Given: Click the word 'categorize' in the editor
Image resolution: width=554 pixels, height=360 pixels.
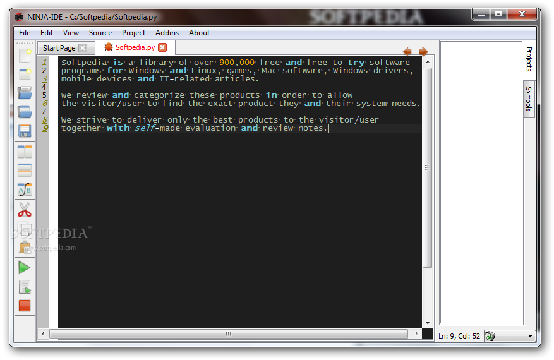Looking at the screenshot, I should click(x=159, y=95).
